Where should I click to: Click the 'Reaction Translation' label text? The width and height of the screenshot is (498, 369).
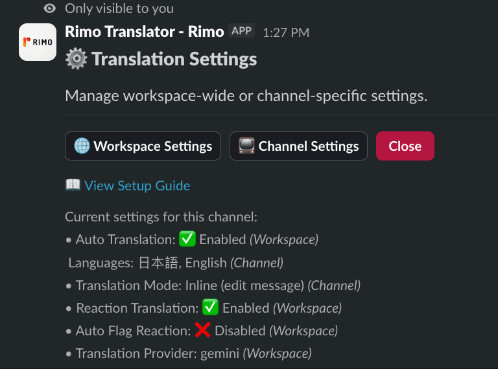[x=137, y=308]
